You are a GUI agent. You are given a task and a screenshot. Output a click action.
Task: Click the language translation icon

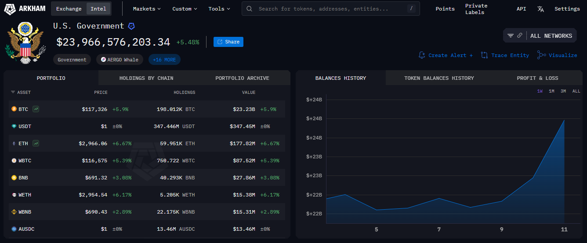point(540,9)
